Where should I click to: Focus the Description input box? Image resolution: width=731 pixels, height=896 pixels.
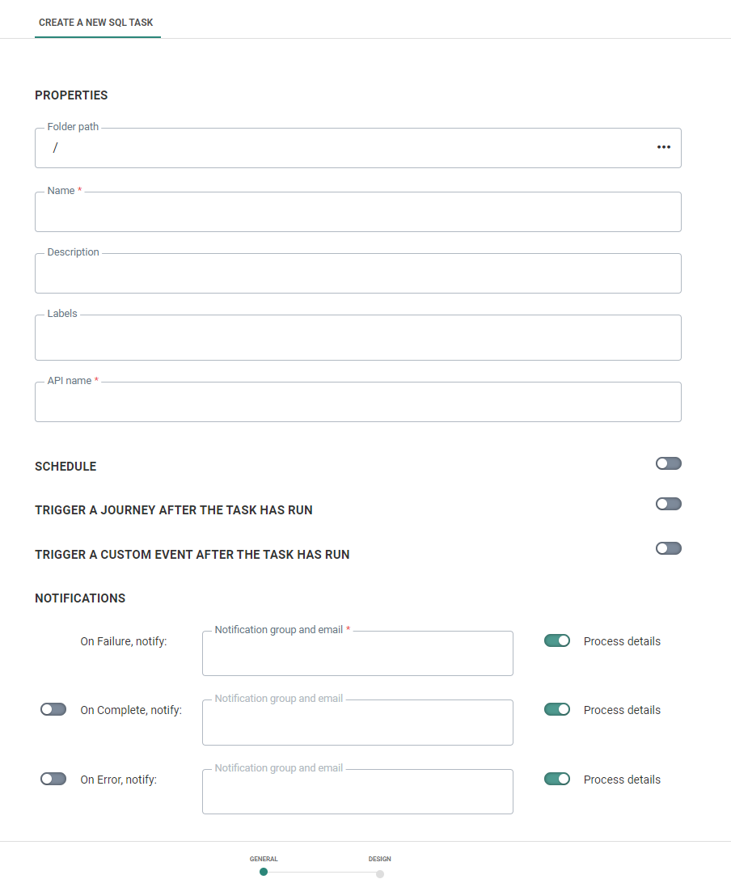click(x=357, y=275)
